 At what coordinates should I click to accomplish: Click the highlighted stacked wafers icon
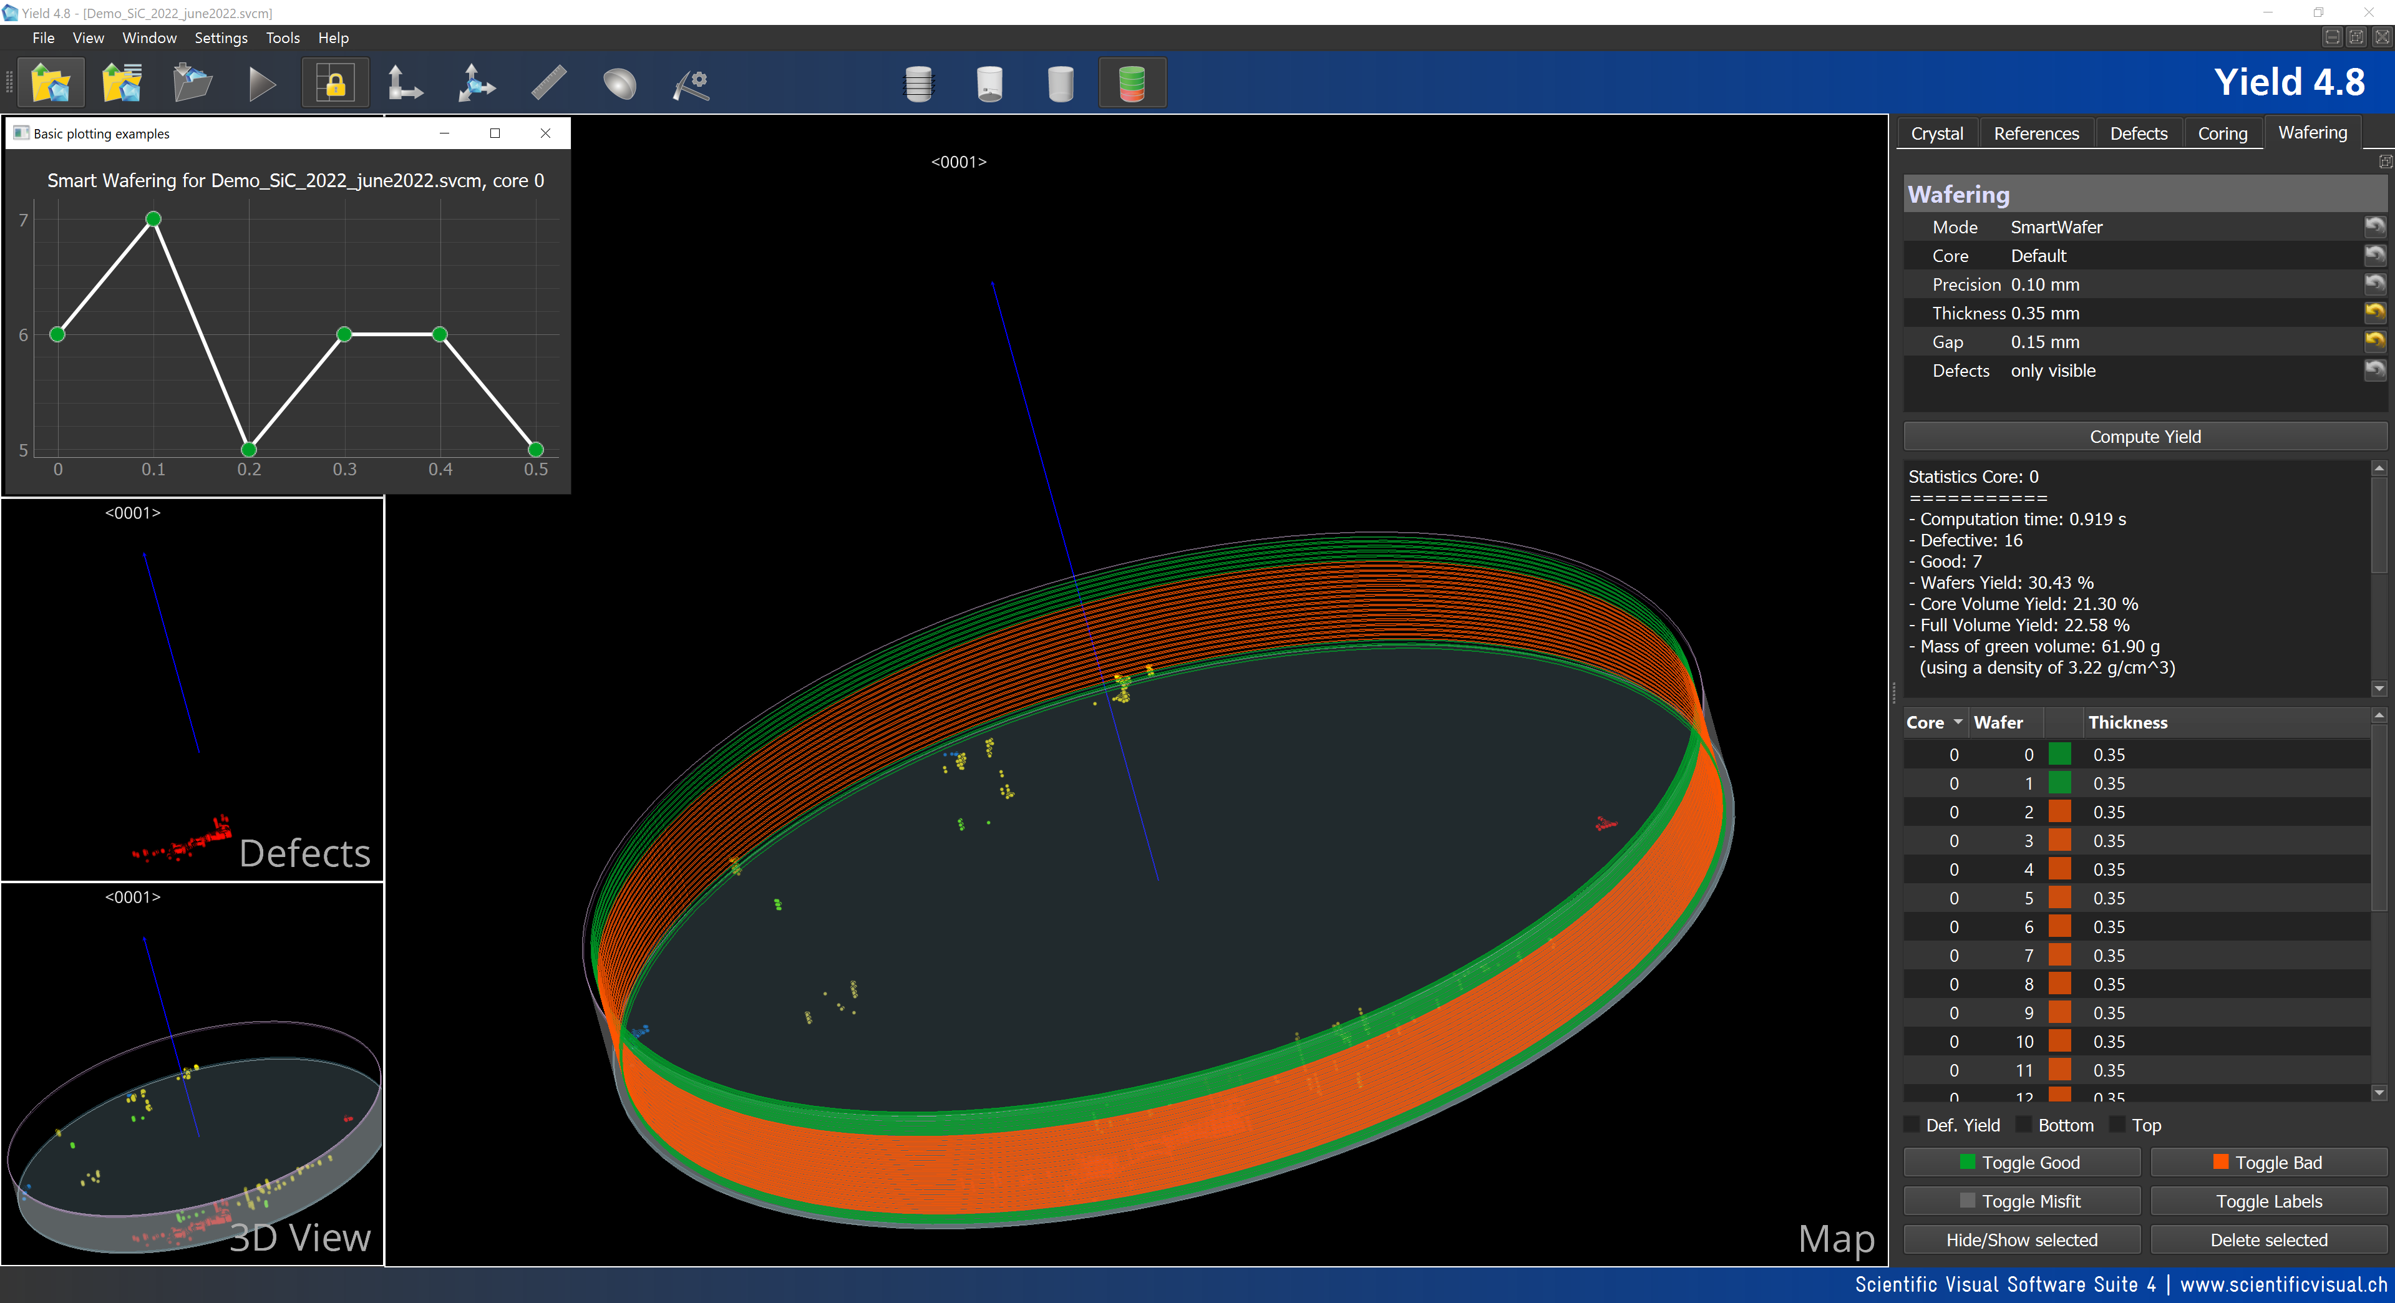(x=1132, y=83)
